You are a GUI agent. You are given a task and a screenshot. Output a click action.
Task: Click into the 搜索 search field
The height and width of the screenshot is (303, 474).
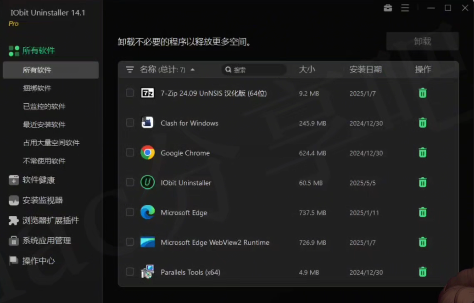point(254,70)
